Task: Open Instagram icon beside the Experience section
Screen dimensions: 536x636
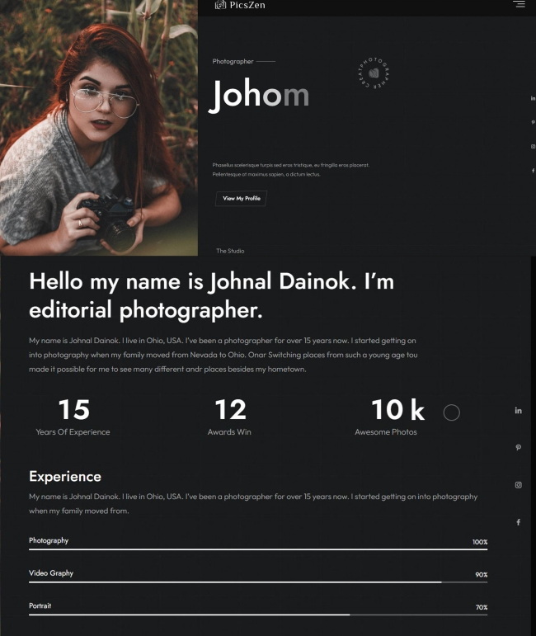Action: (x=518, y=484)
